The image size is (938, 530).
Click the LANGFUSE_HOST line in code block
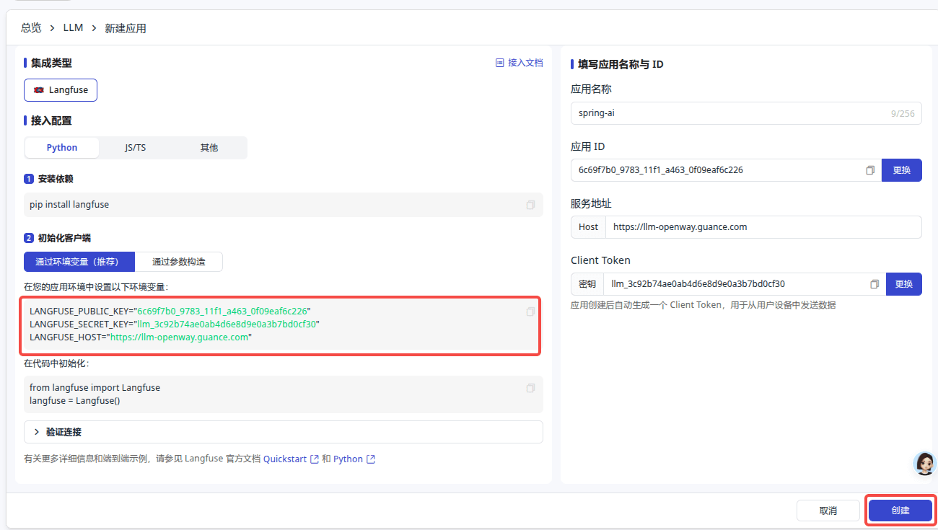pos(141,337)
